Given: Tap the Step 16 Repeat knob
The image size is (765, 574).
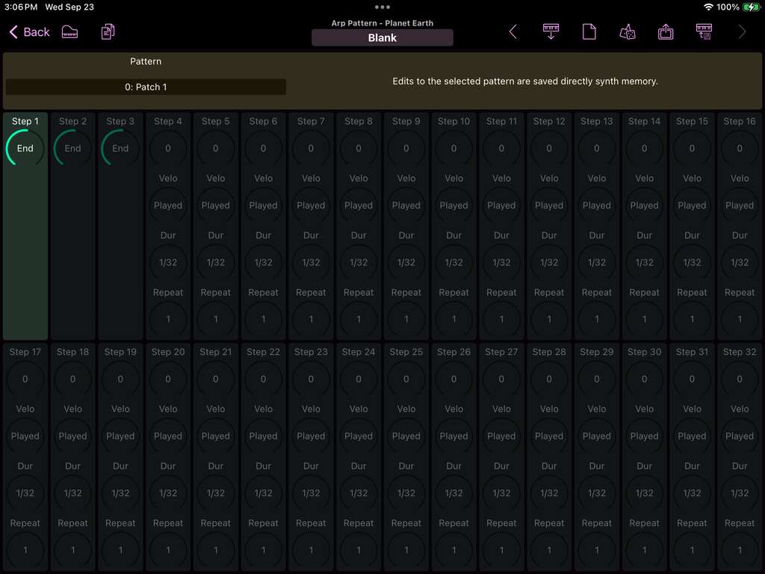Looking at the screenshot, I should [x=740, y=319].
